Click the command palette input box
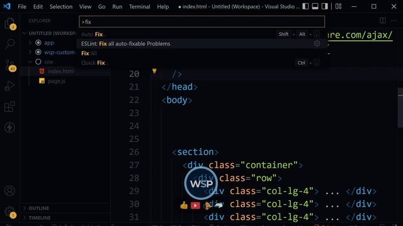Image resolution: width=403 pixels, height=226 pixels. [x=201, y=22]
